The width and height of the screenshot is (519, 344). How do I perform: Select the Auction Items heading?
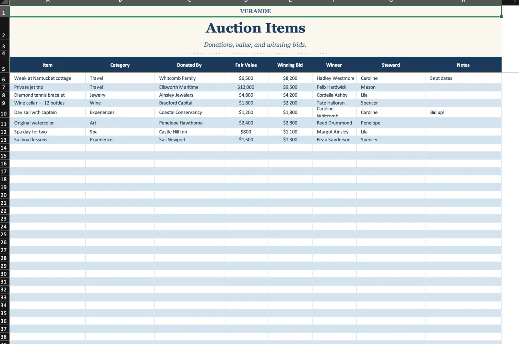pyautogui.click(x=256, y=28)
